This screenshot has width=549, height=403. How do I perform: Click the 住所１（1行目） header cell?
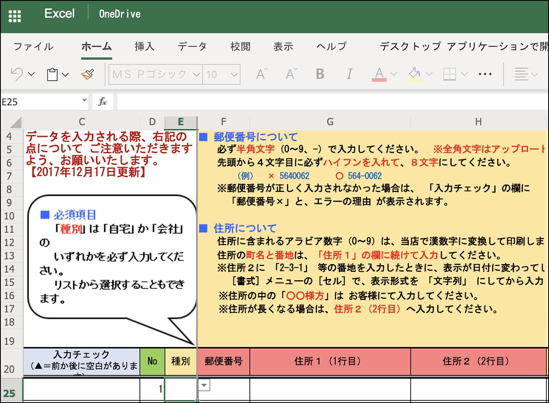330,362
